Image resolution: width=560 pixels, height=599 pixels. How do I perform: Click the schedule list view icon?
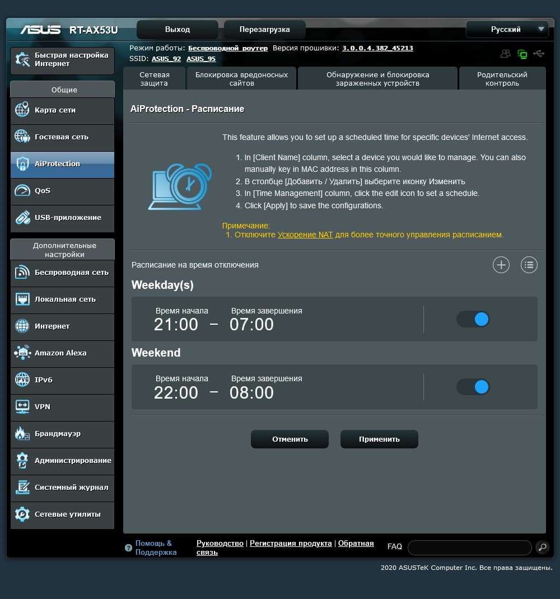coord(529,265)
